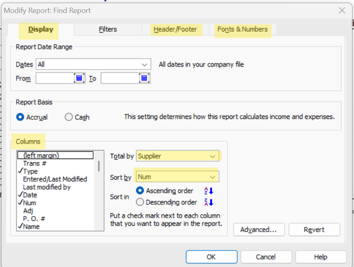Open the To date calendar picker
Image resolution: width=354 pixels, height=267 pixels.
144,78
